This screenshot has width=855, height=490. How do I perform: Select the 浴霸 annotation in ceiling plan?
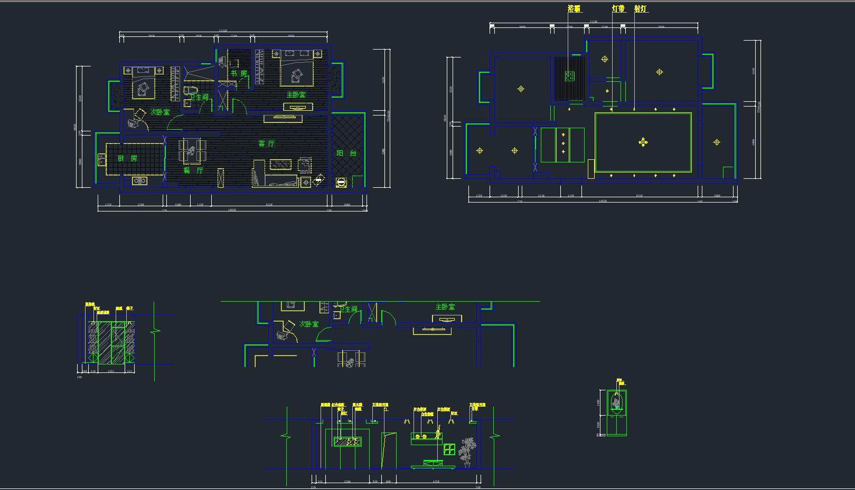tap(574, 9)
